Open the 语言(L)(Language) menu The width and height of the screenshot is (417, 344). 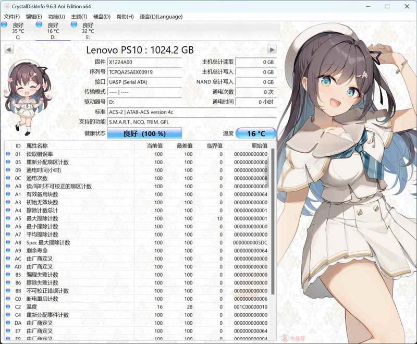pyautogui.click(x=161, y=17)
